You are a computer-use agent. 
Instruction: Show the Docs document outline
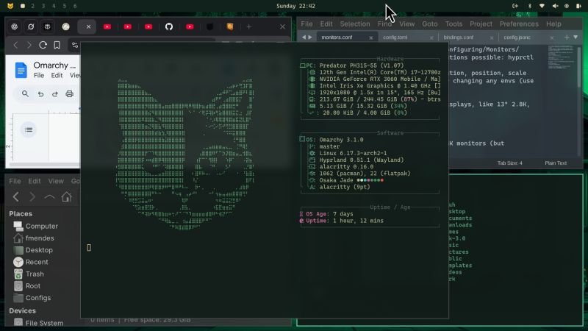(x=29, y=130)
